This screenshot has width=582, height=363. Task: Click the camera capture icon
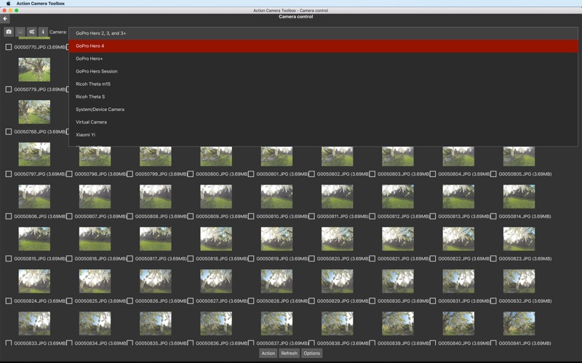[x=9, y=32]
